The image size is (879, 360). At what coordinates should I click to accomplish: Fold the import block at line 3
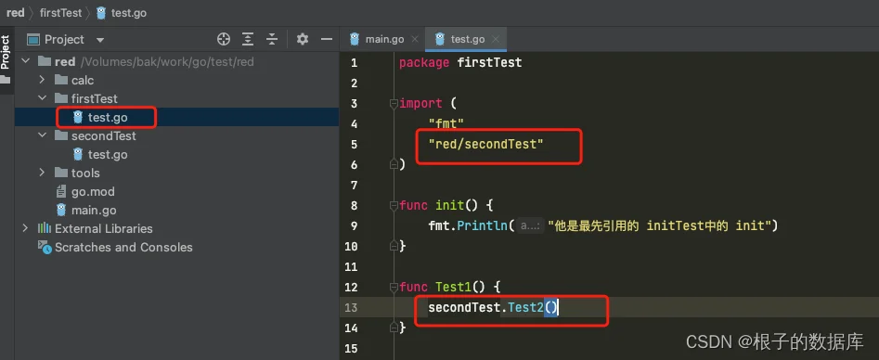[x=394, y=104]
